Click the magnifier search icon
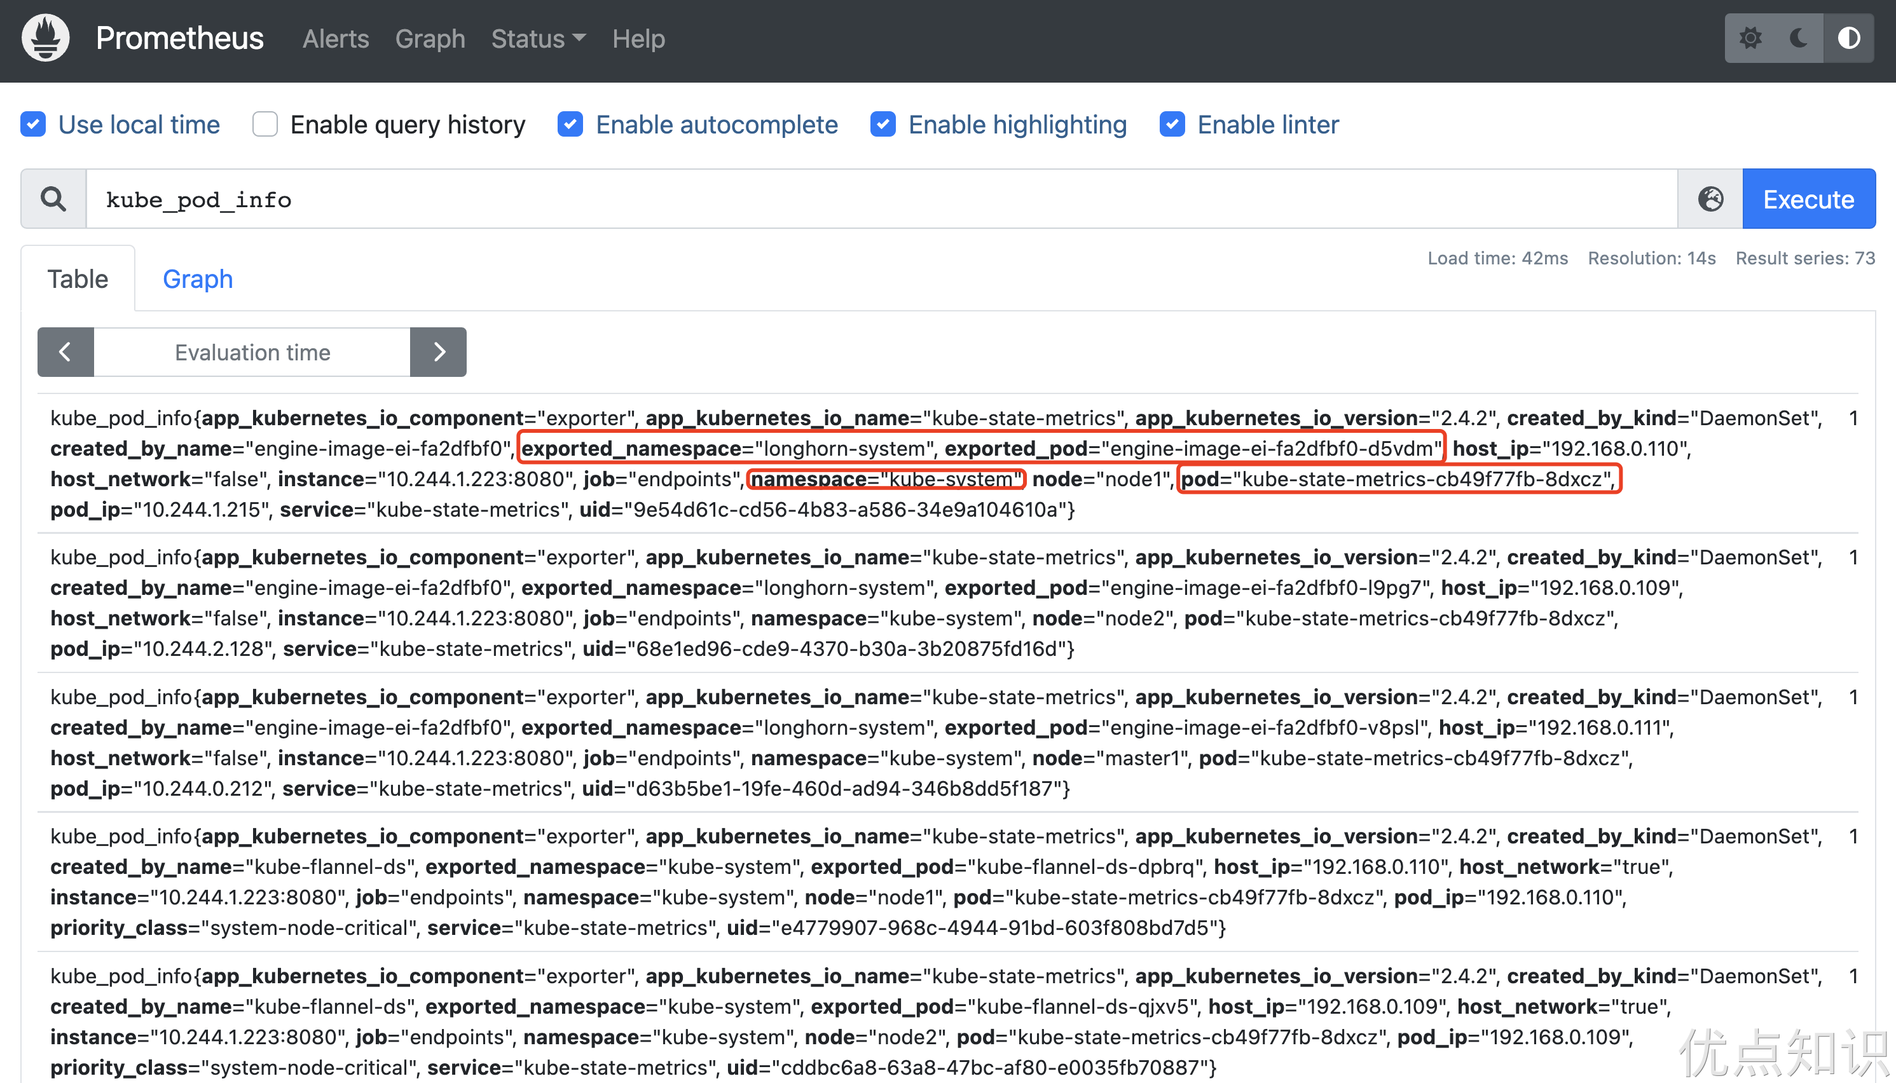Screen dimensions: 1896x1083 tap(53, 198)
